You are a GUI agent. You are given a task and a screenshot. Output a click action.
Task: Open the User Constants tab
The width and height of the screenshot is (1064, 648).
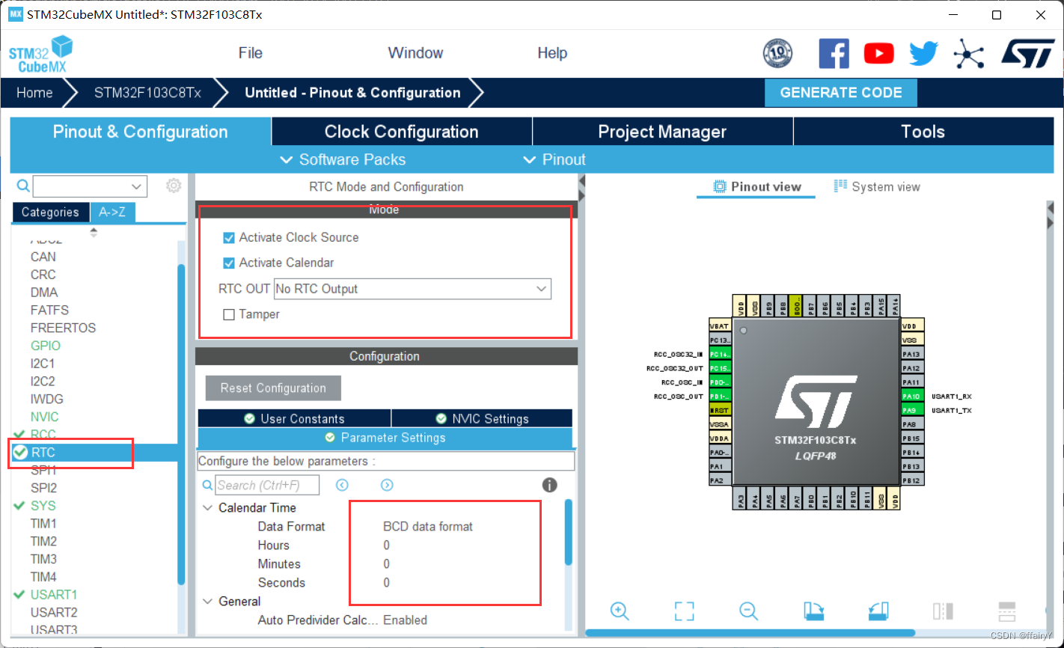pyautogui.click(x=294, y=418)
